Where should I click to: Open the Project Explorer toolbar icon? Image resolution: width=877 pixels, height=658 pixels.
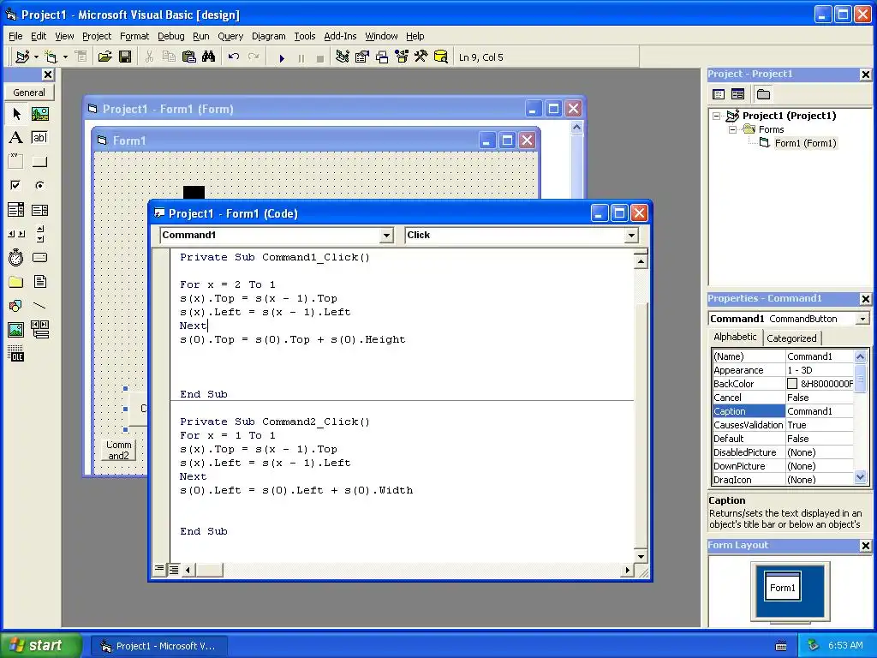pyautogui.click(x=343, y=57)
